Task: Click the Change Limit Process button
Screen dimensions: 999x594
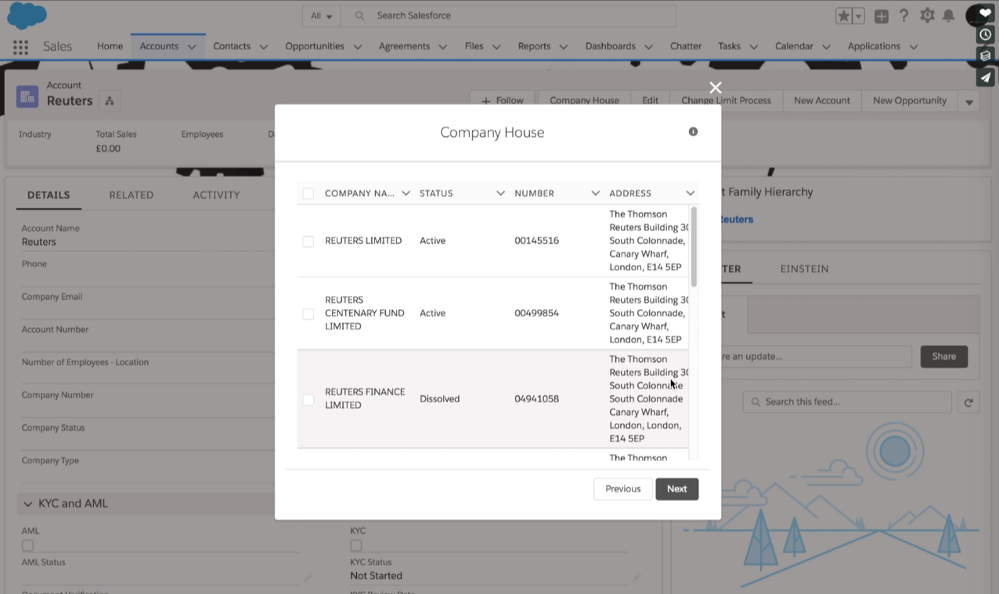Action: pyautogui.click(x=726, y=101)
